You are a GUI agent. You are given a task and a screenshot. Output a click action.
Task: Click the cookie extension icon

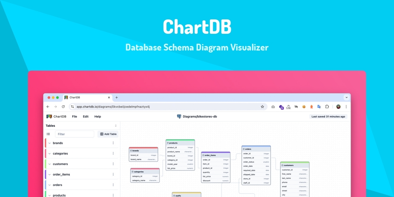coord(304,107)
